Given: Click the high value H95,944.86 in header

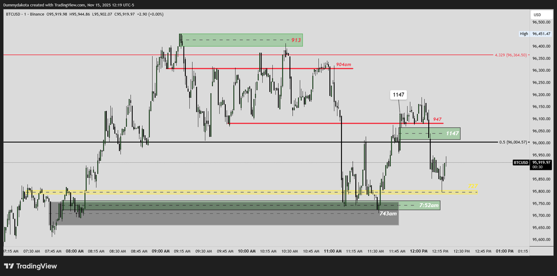Looking at the screenshot, I should click(x=79, y=14).
